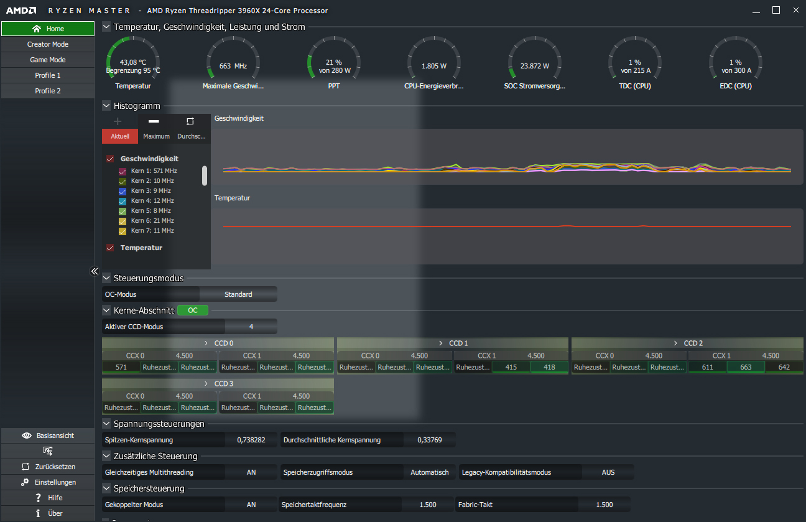
Task: Click the Einstellungen gear icon
Action: point(25,482)
